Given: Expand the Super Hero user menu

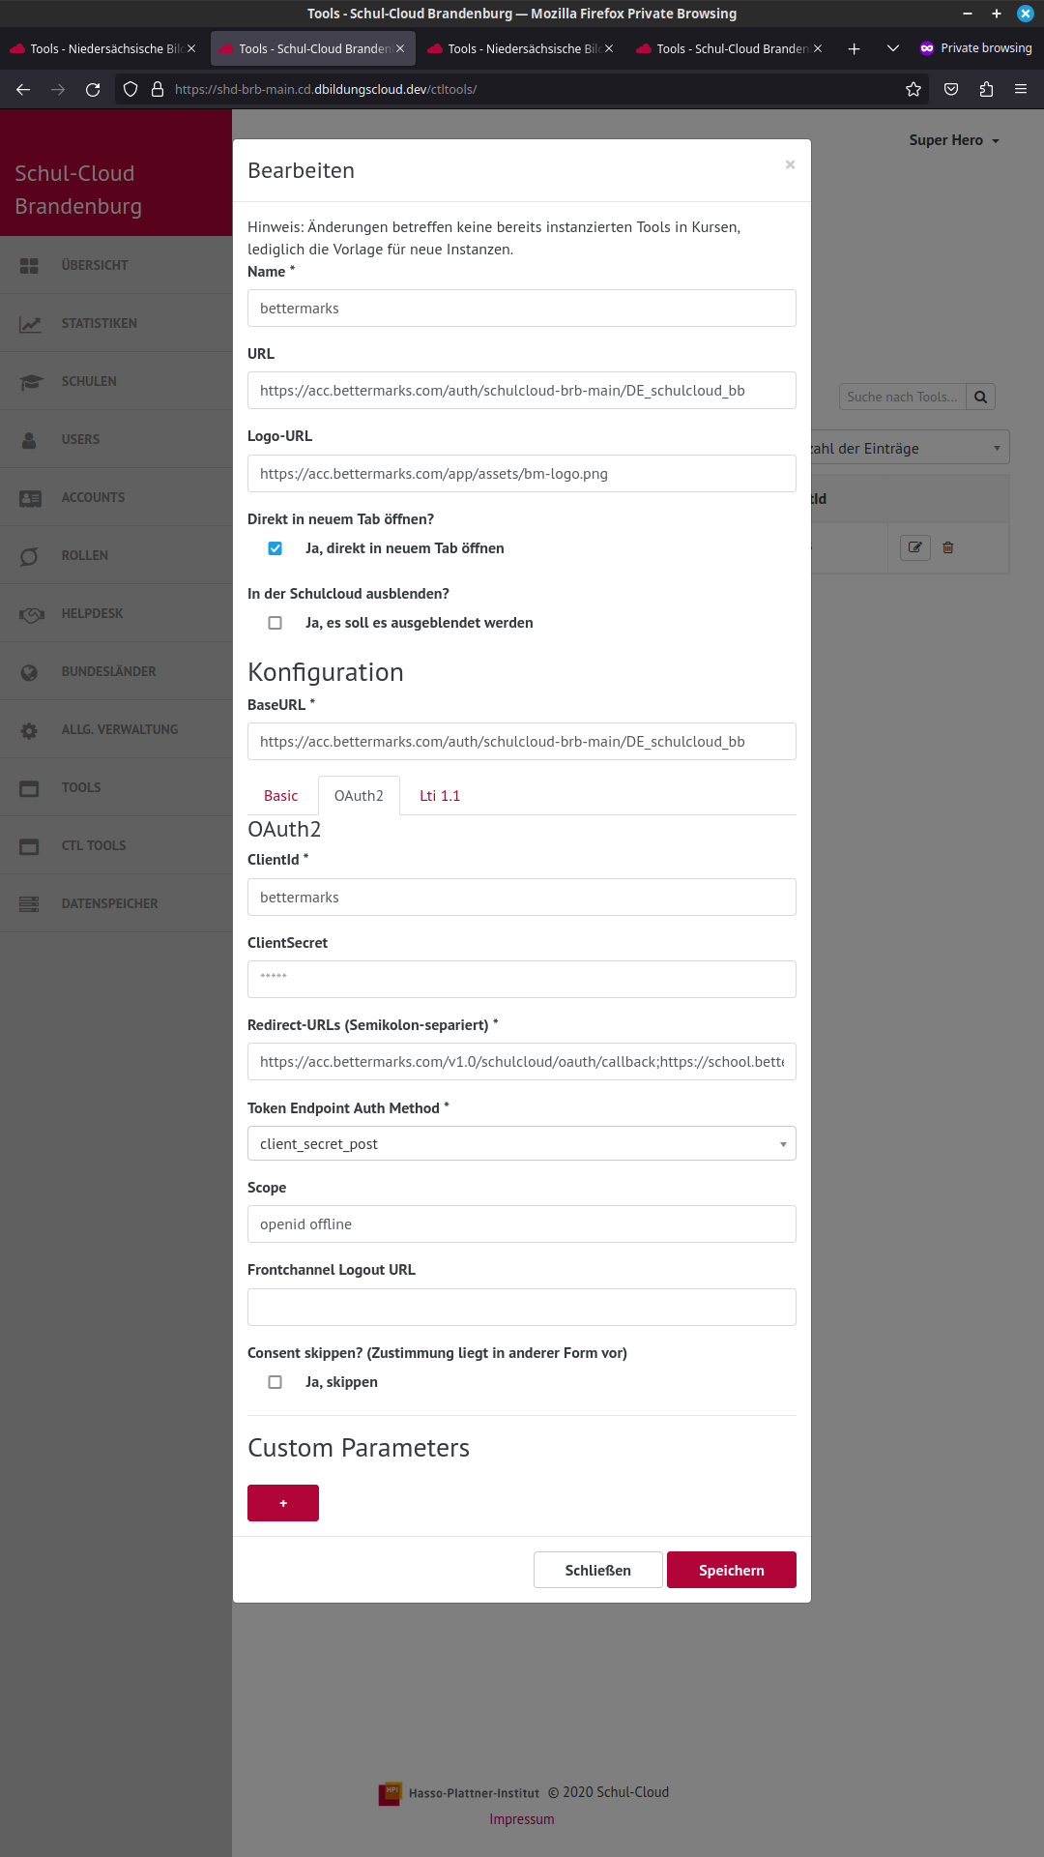Looking at the screenshot, I should point(953,140).
